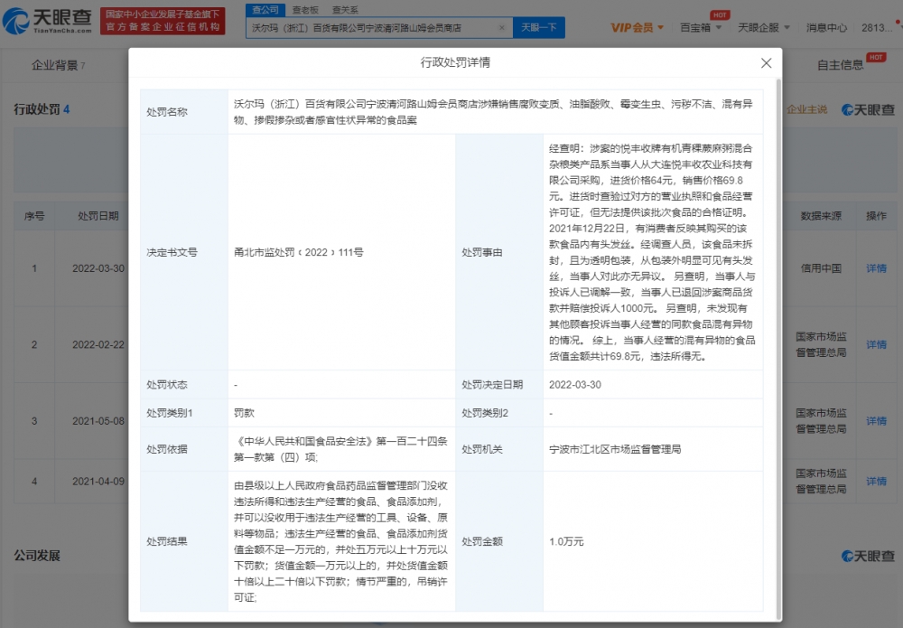Click the 处罚事由 label
The width and height of the screenshot is (903, 628).
[x=482, y=252]
